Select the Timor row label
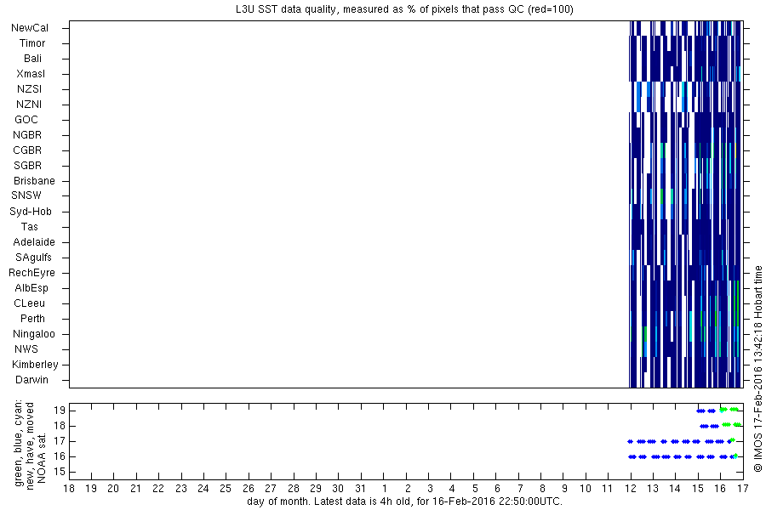766x510 pixels. click(32, 43)
